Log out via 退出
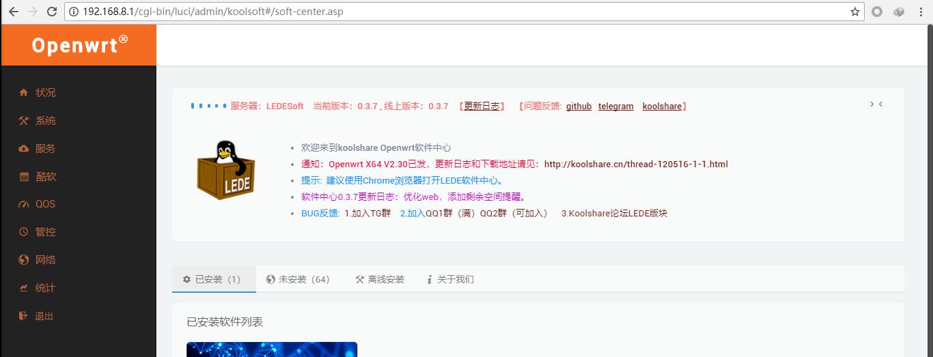Screen dimensions: 933x357 point(44,316)
